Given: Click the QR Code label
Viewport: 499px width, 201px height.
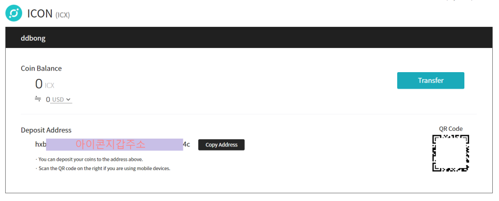Looking at the screenshot, I should coord(451,129).
